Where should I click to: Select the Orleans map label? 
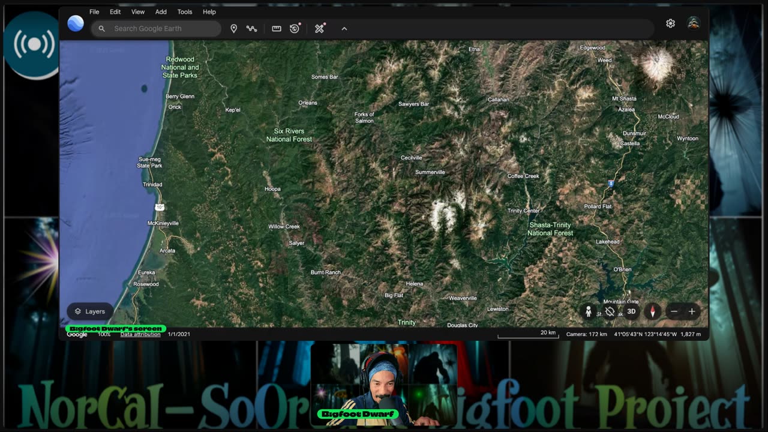[x=308, y=103]
